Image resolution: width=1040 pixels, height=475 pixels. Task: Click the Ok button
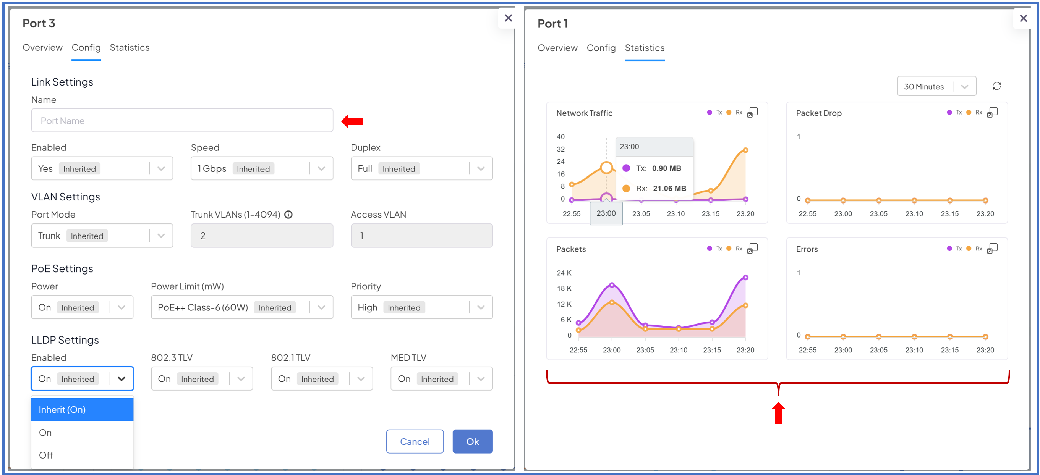[472, 441]
